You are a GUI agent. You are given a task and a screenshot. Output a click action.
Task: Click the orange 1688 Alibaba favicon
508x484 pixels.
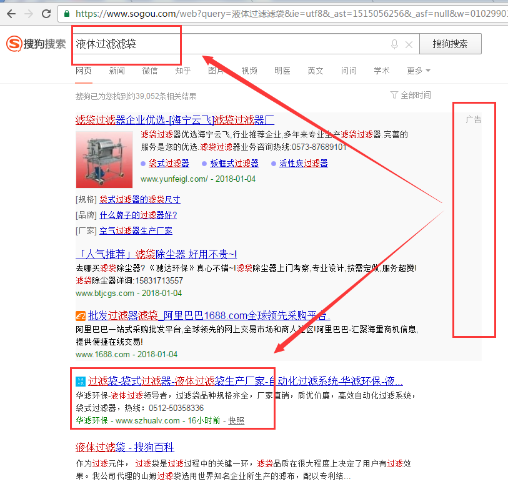[x=80, y=315]
